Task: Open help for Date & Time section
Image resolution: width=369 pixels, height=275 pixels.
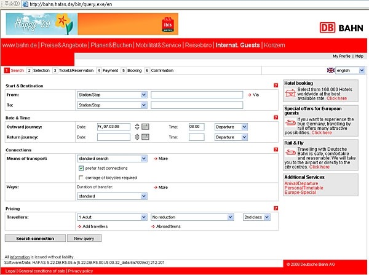Action: point(276,118)
